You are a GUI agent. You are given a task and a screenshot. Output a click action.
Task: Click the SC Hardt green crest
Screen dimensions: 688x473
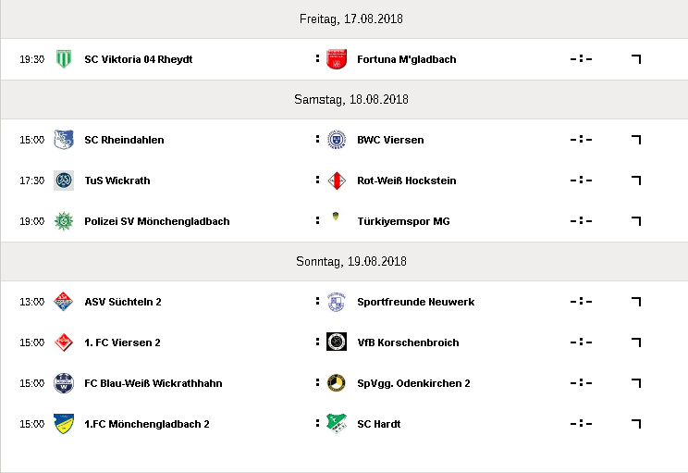337,424
